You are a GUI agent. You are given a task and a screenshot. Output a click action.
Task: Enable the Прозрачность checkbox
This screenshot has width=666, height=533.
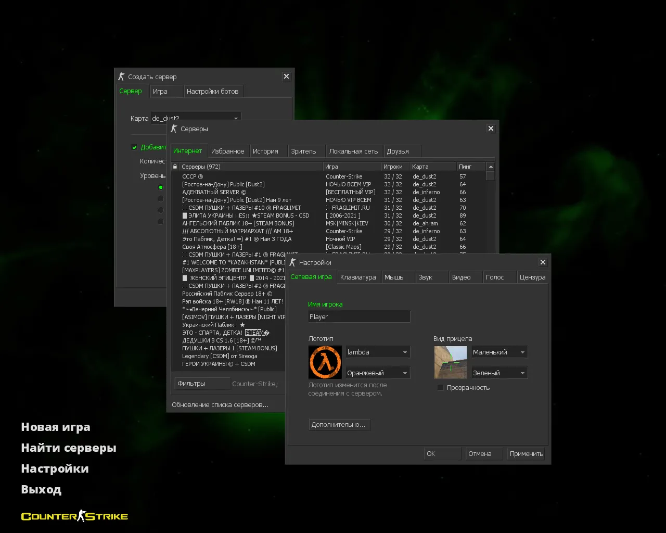(x=440, y=387)
